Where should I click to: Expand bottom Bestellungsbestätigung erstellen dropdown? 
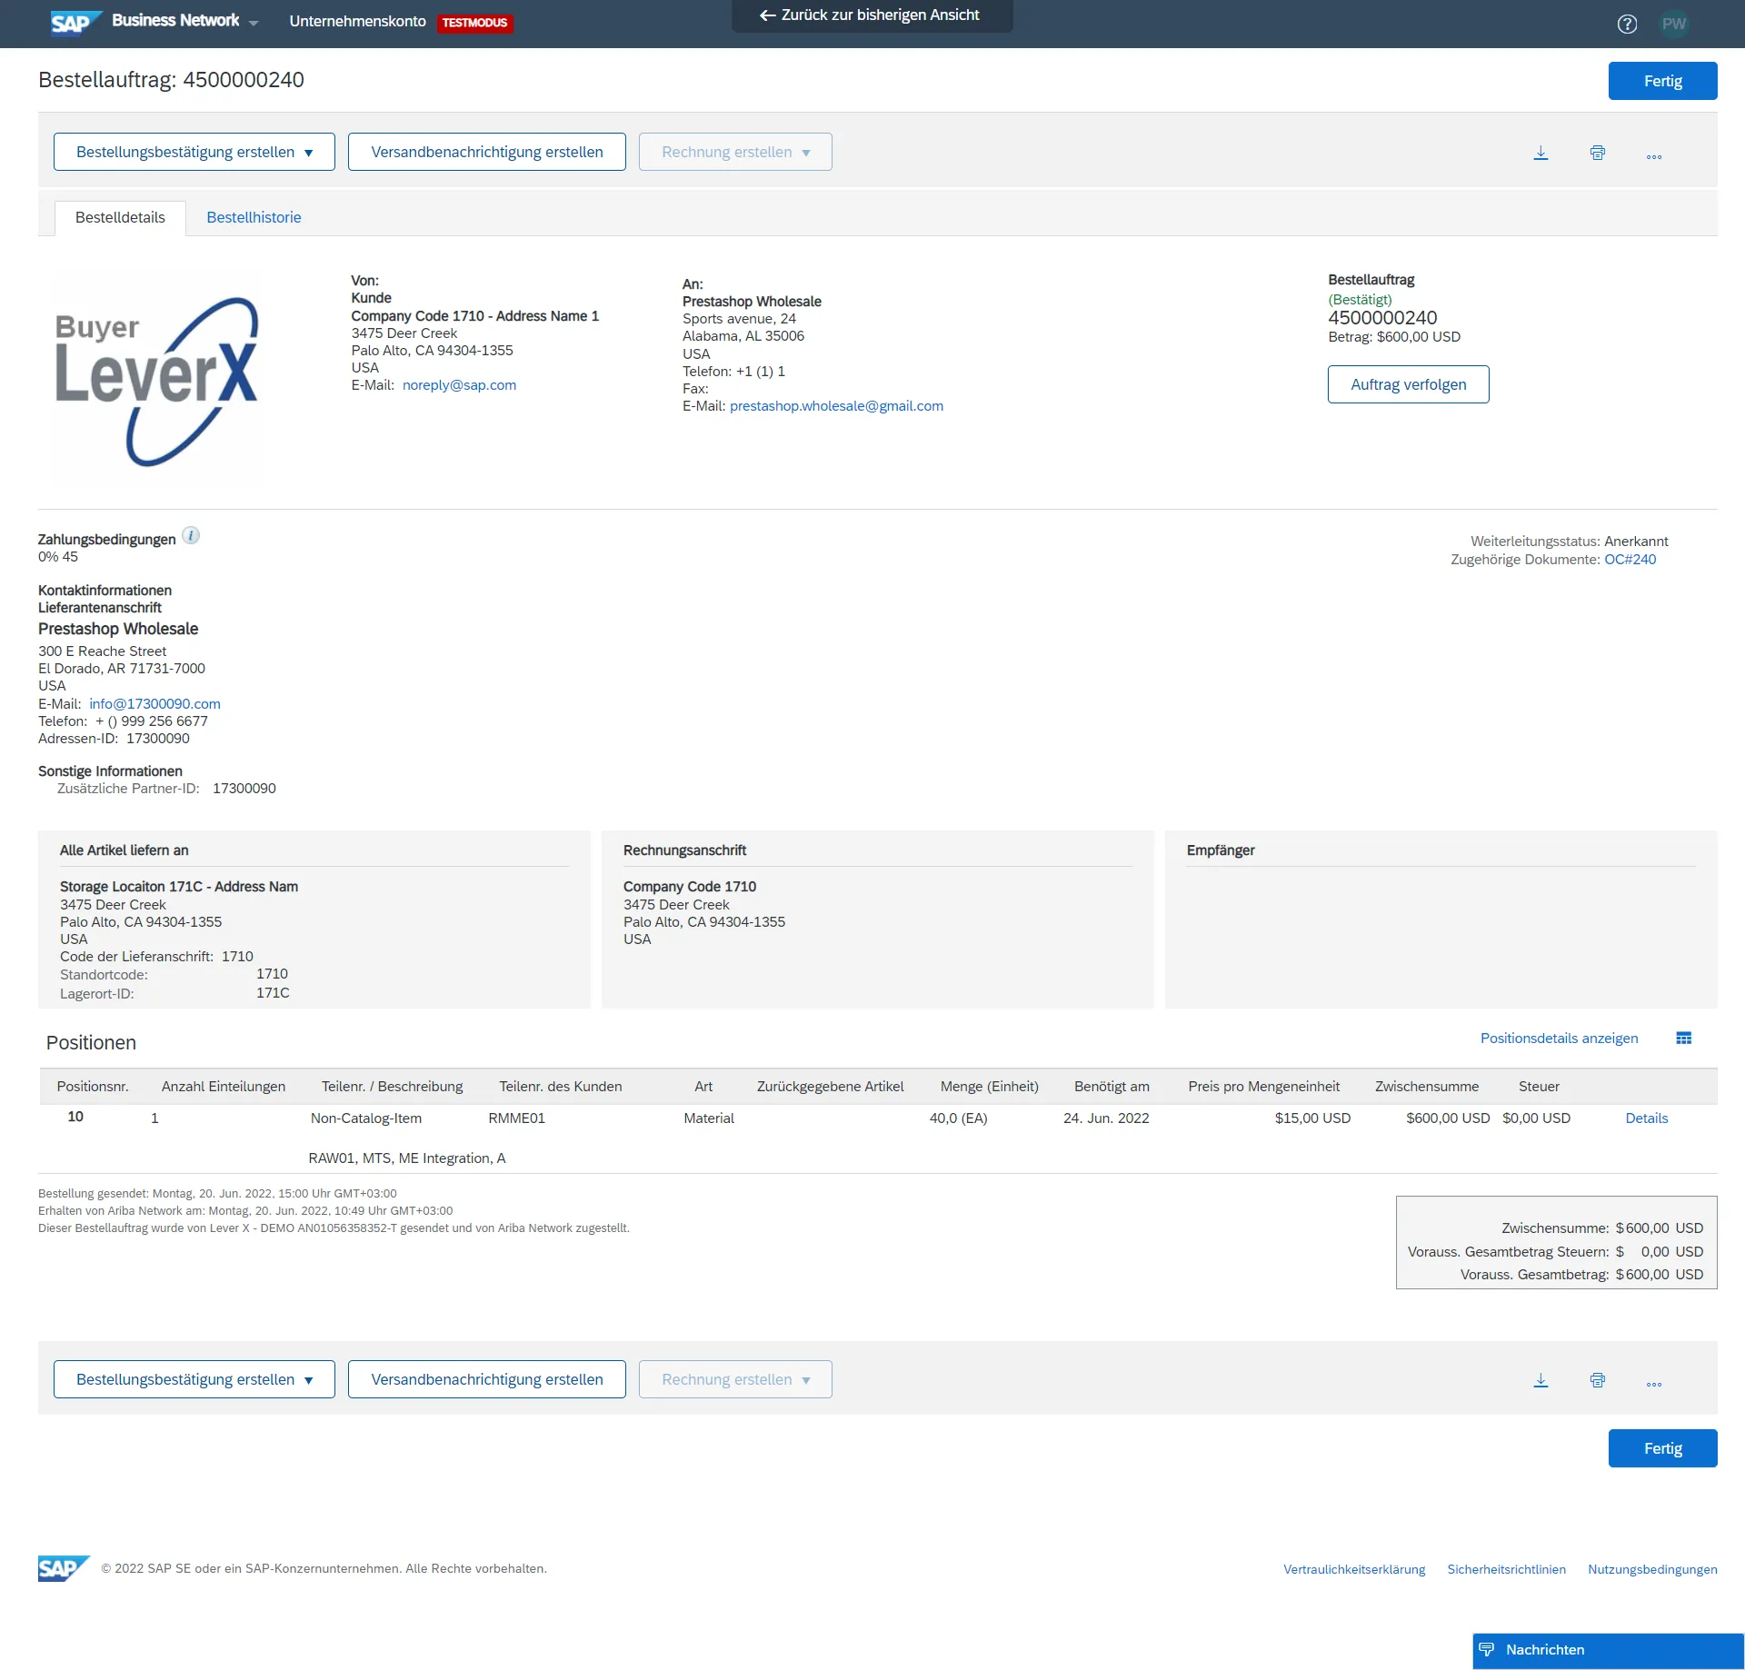(309, 1380)
